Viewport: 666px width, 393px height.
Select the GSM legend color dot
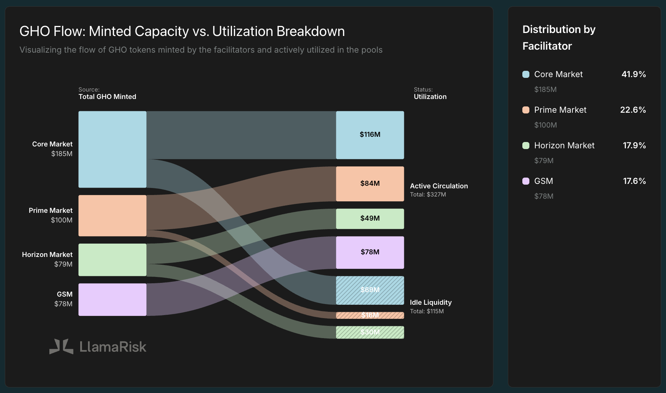(526, 181)
